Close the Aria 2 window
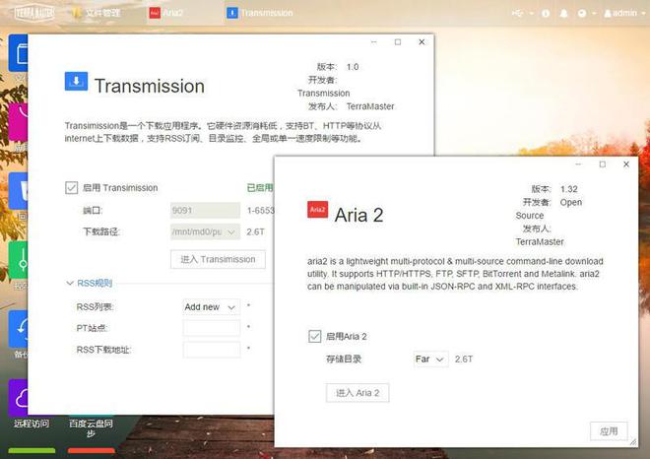The height and width of the screenshot is (459, 650). click(626, 164)
